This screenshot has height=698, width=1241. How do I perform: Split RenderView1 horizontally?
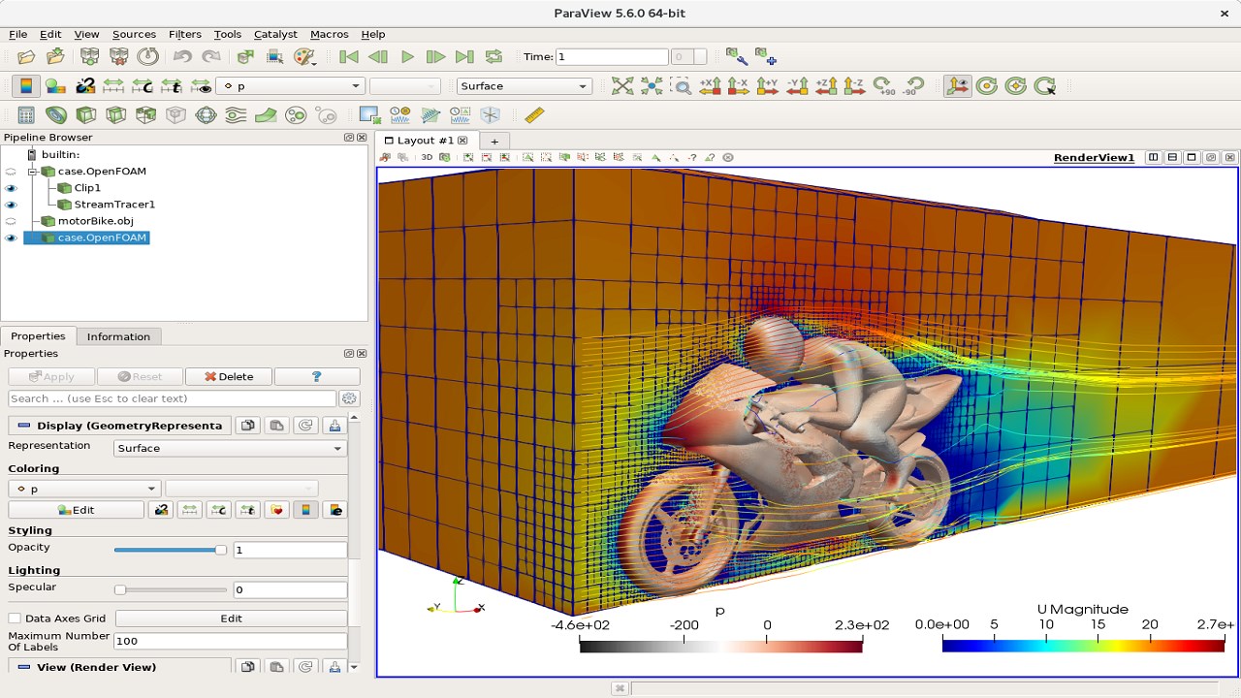[1153, 157]
